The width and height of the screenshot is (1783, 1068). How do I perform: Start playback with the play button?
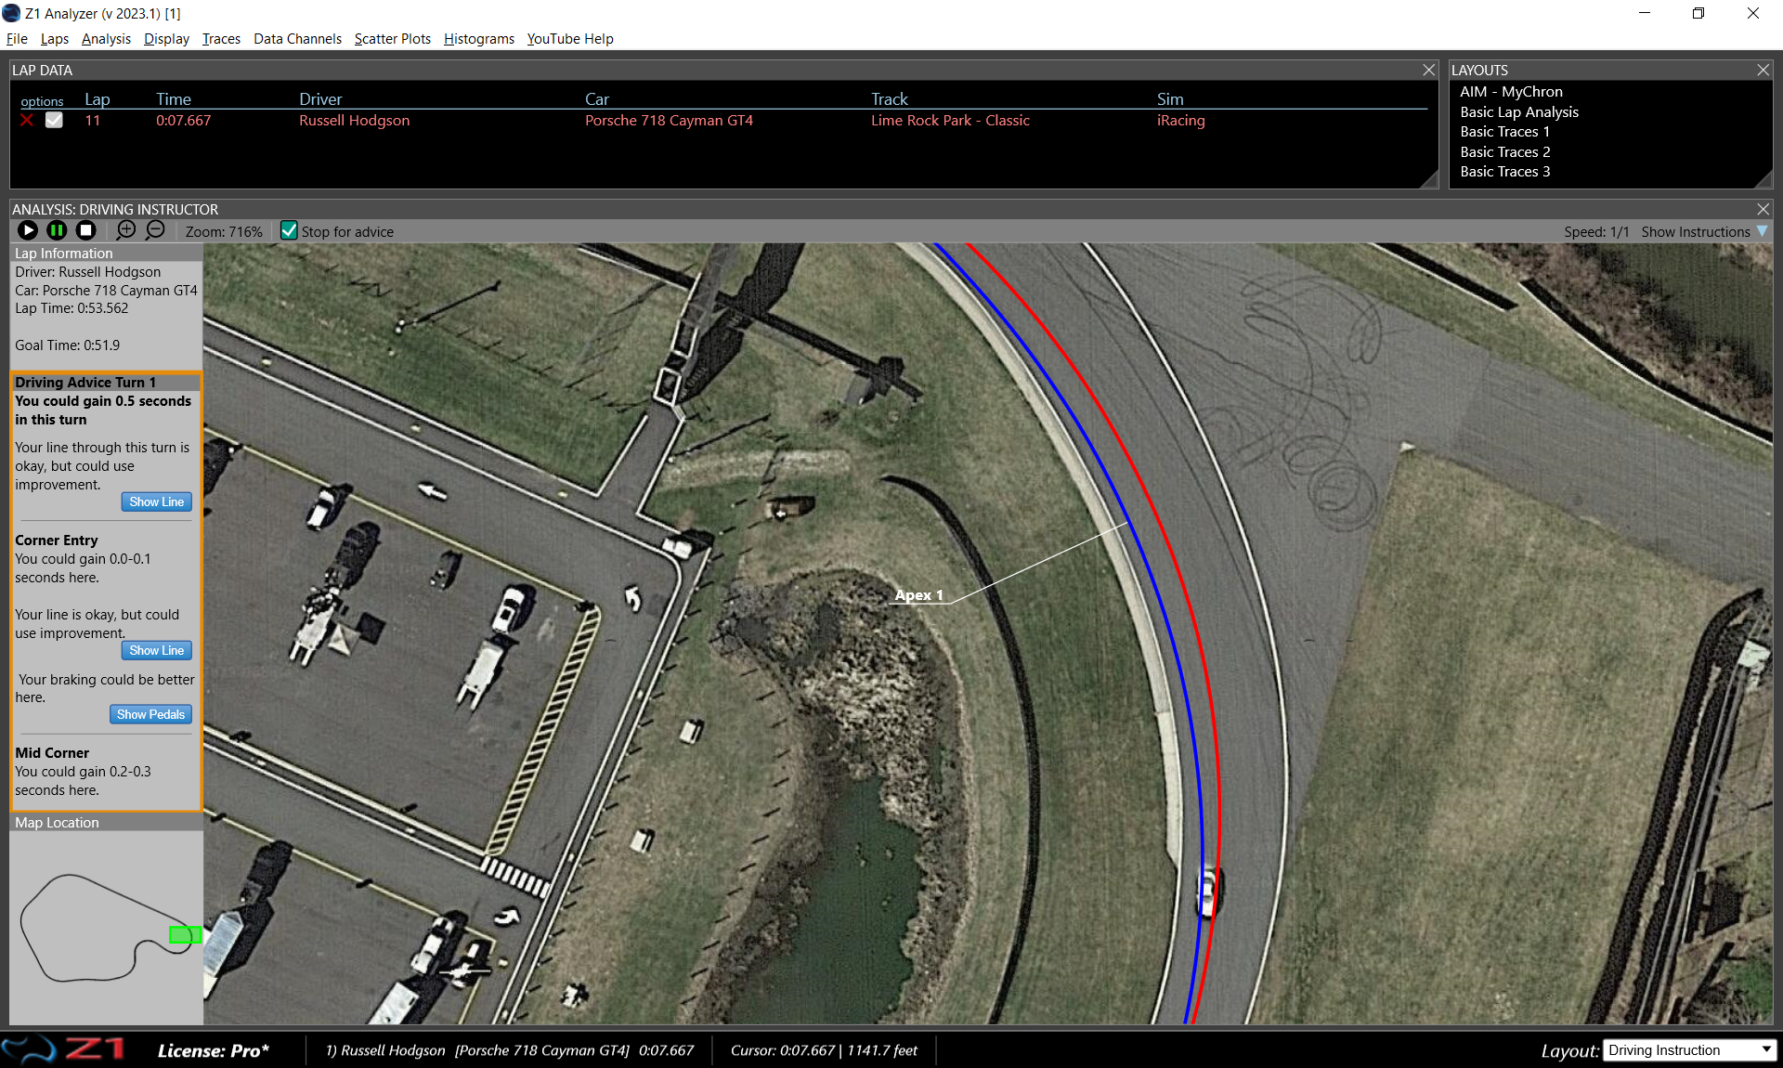[28, 230]
